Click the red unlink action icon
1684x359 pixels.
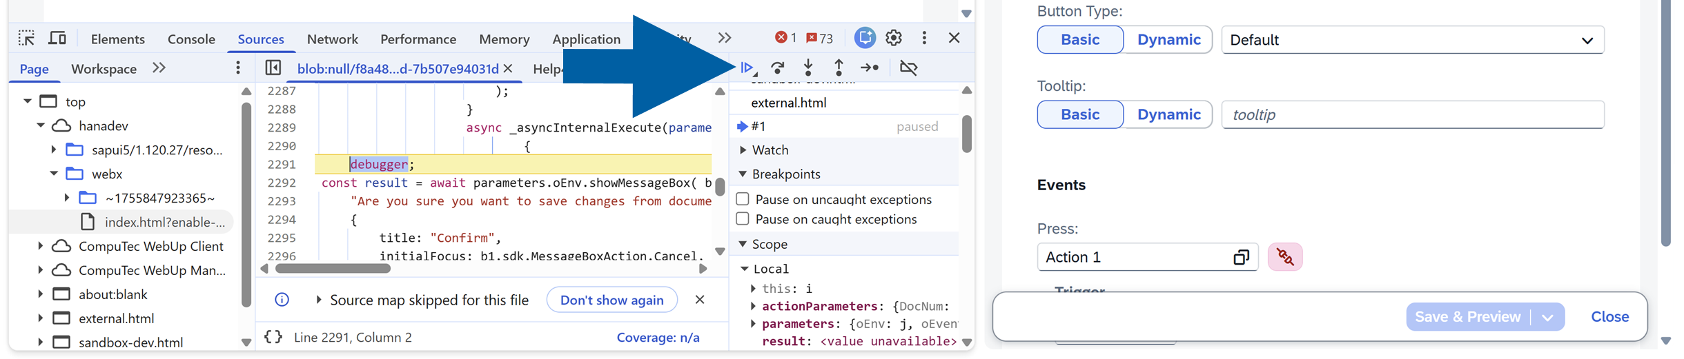[x=1285, y=257]
